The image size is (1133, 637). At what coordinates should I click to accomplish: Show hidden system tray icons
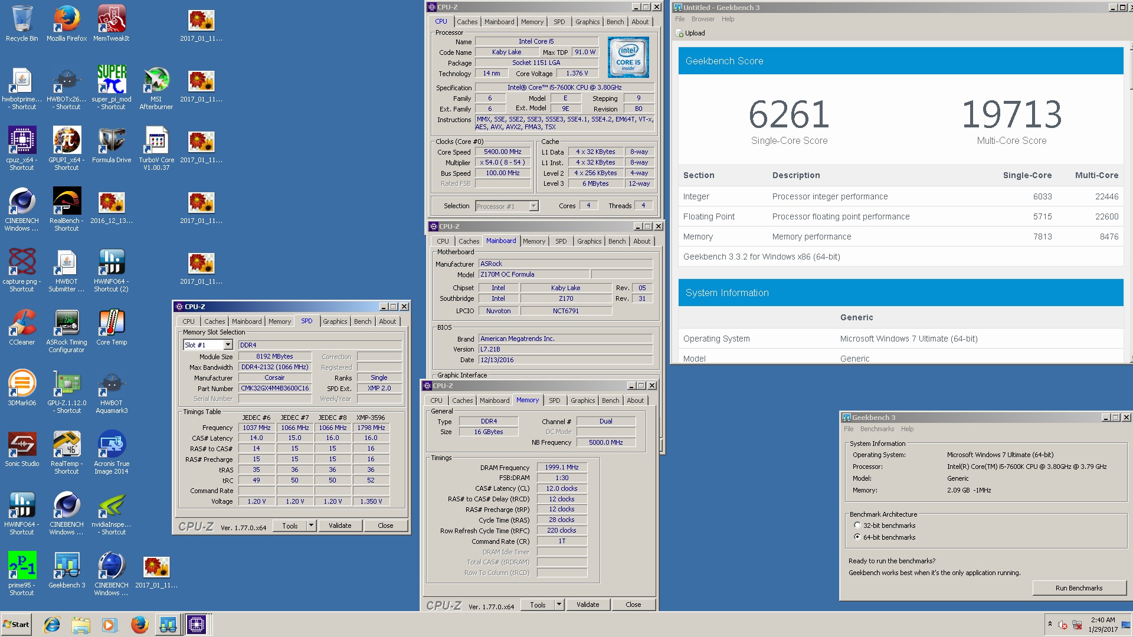pyautogui.click(x=1050, y=624)
